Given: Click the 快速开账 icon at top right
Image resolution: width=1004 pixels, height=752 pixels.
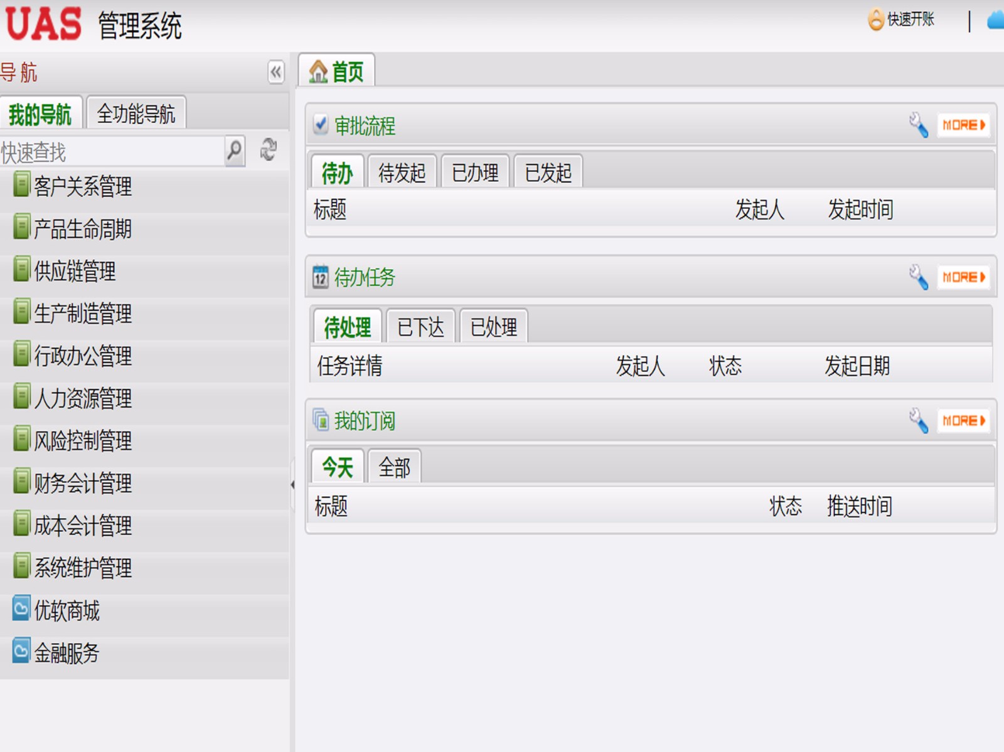Looking at the screenshot, I should (x=874, y=19).
